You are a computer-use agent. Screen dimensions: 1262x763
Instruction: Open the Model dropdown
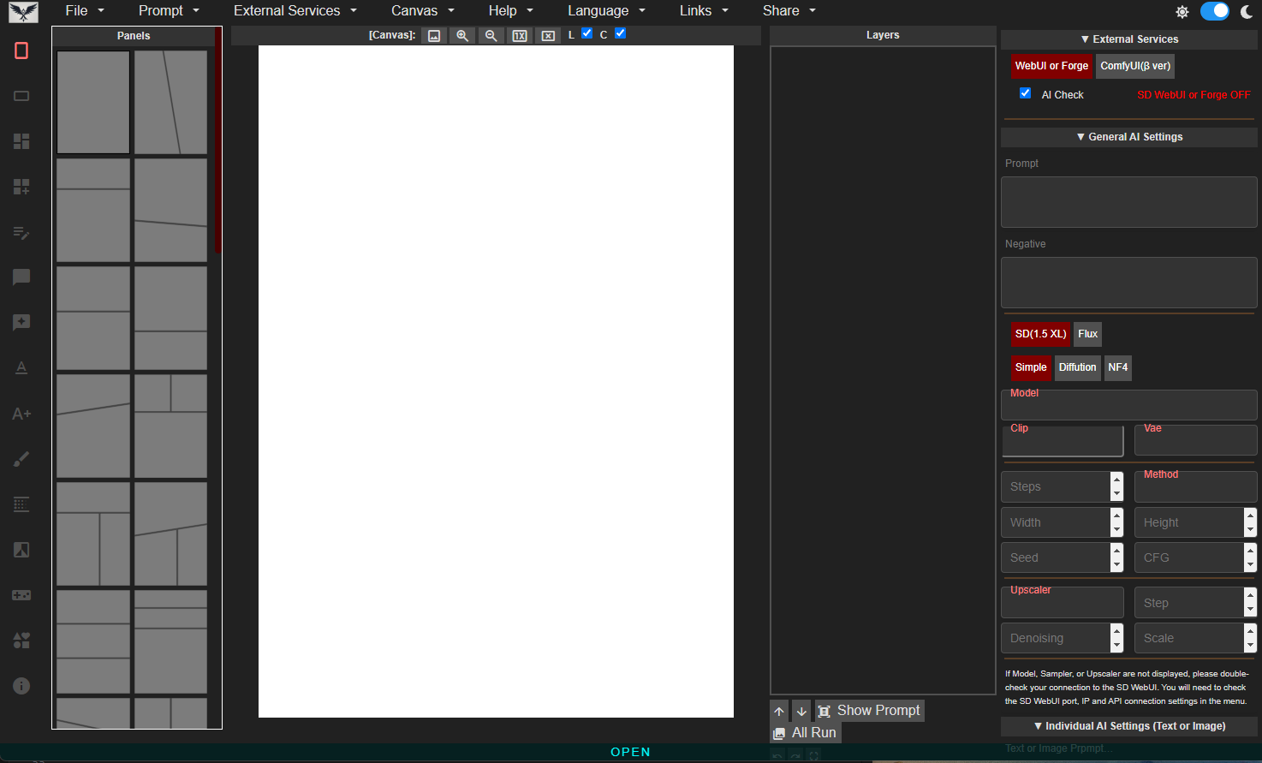click(1129, 405)
